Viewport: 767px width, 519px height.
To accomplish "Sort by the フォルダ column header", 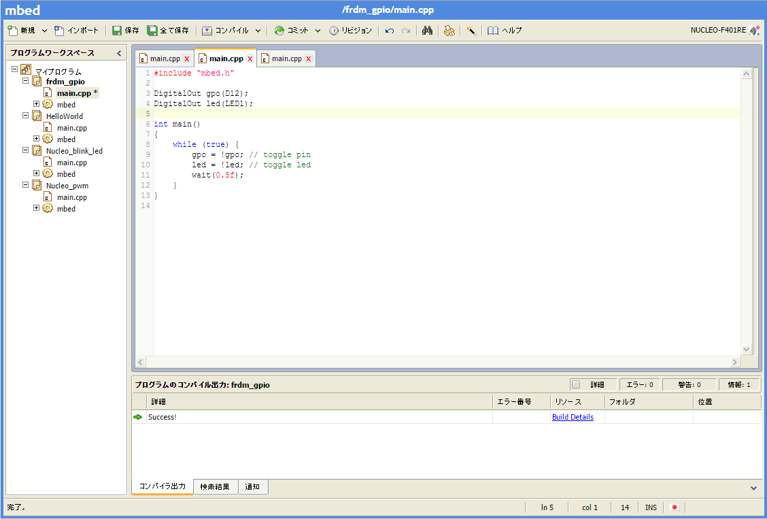I will [649, 401].
